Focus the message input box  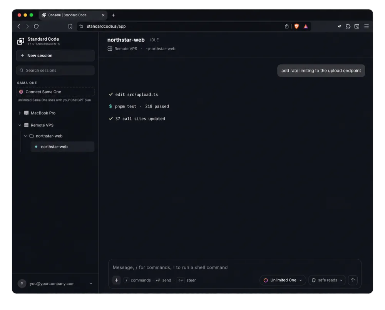tap(234, 267)
